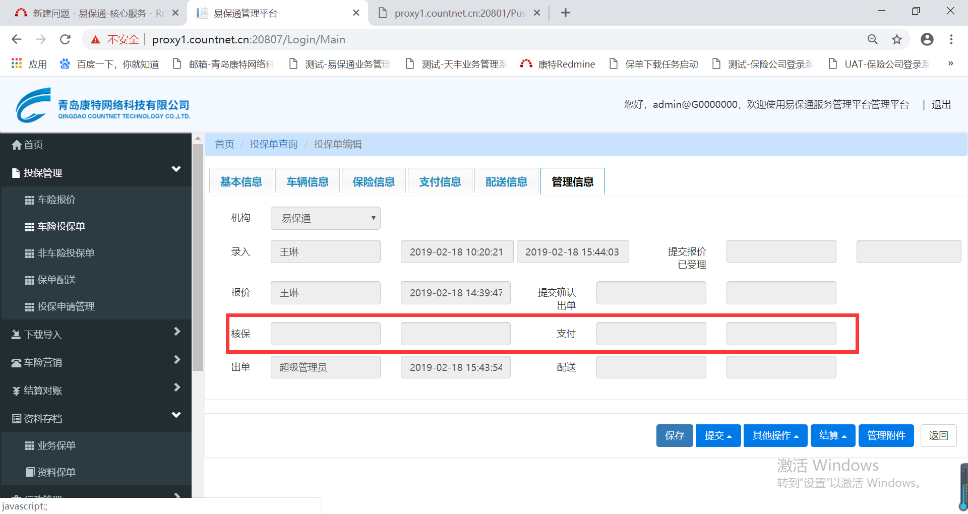Click the home icon next to 首页 in sidebar
This screenshot has height=514, width=968.
[17, 145]
